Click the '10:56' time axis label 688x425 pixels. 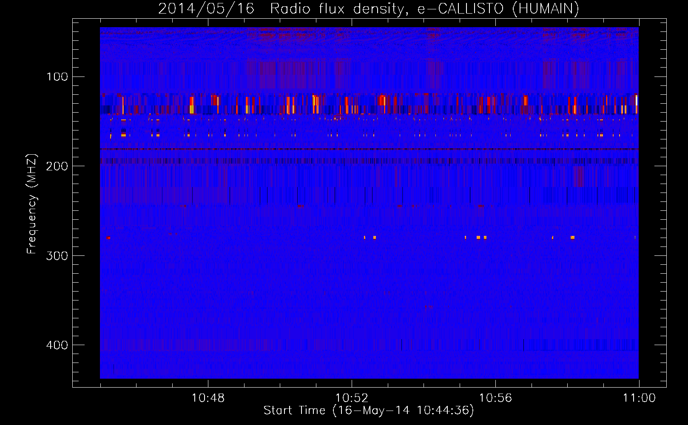pos(495,398)
